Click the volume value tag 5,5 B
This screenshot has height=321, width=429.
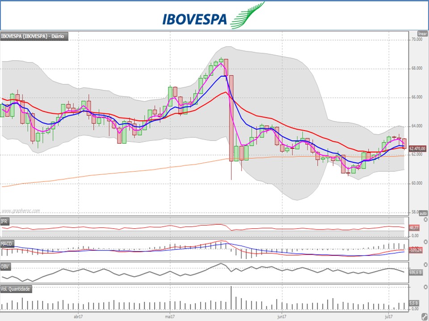tap(414, 303)
